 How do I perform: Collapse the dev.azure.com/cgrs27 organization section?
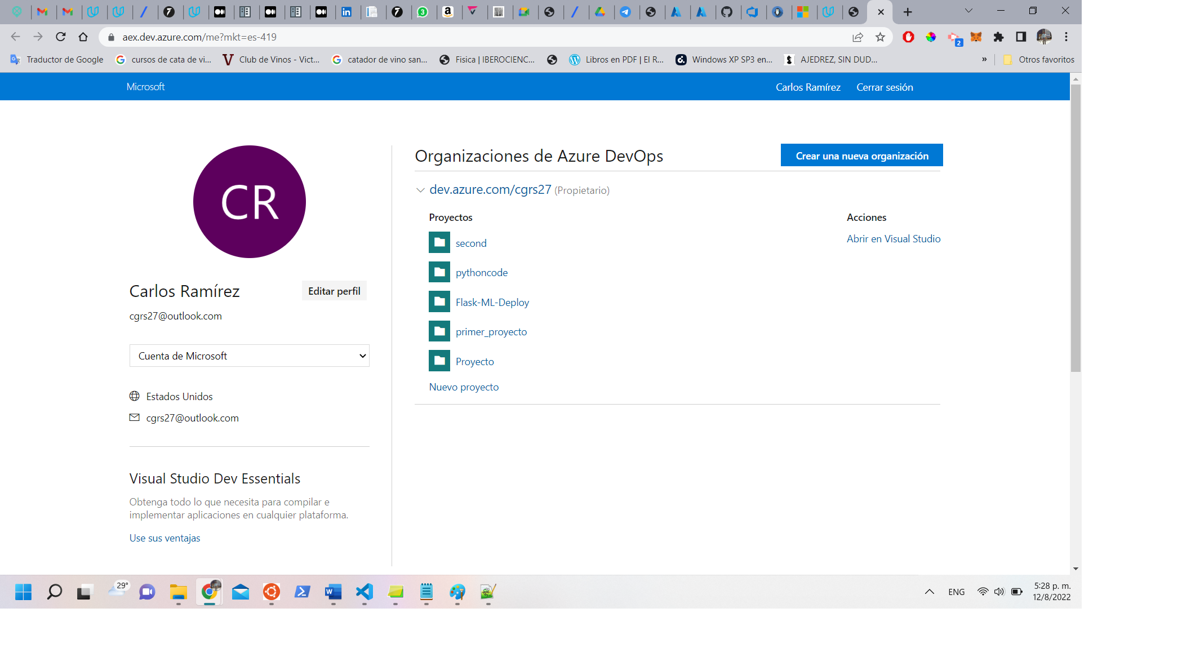tap(420, 190)
